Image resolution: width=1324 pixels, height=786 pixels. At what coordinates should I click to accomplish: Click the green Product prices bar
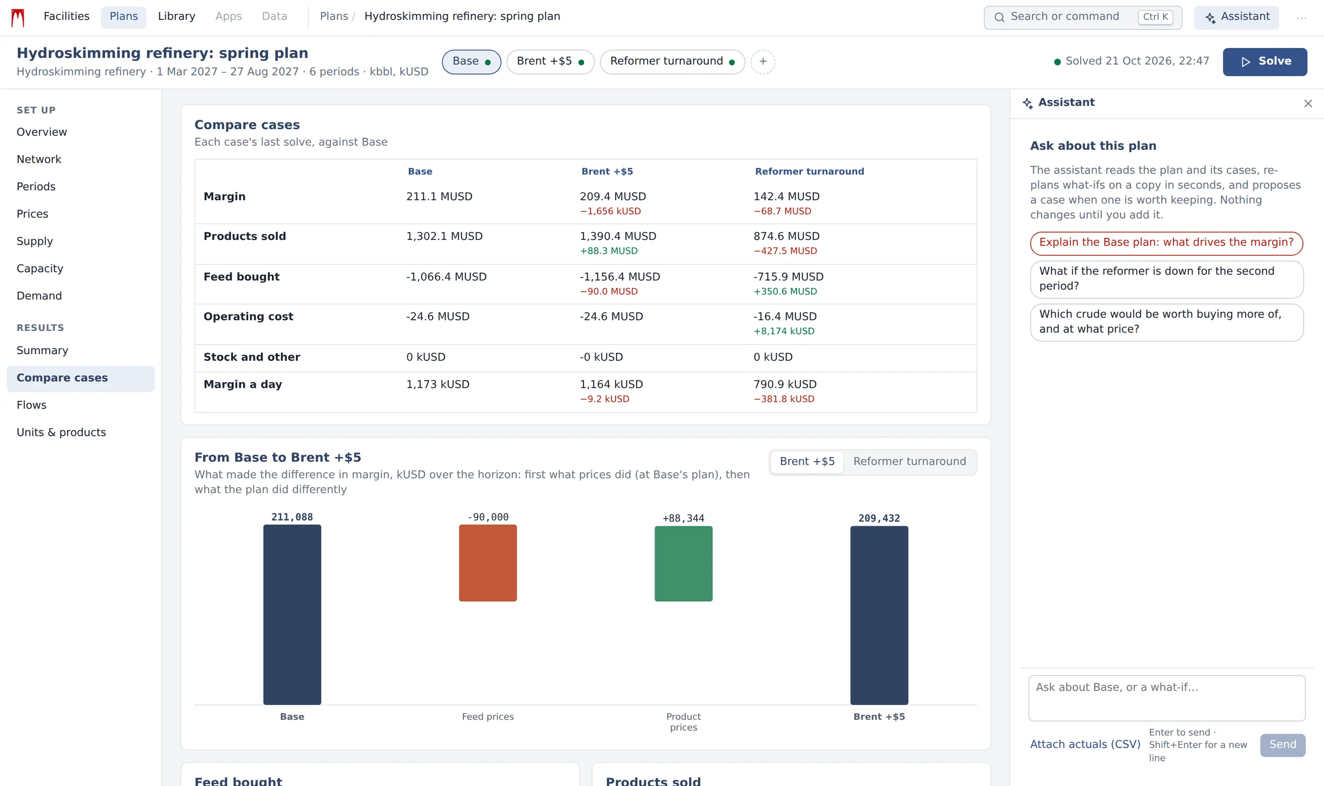(684, 564)
